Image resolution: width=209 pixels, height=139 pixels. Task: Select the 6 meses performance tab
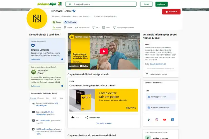click(x=33, y=98)
